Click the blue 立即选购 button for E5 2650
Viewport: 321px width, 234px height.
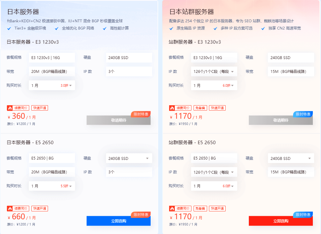[118, 221]
